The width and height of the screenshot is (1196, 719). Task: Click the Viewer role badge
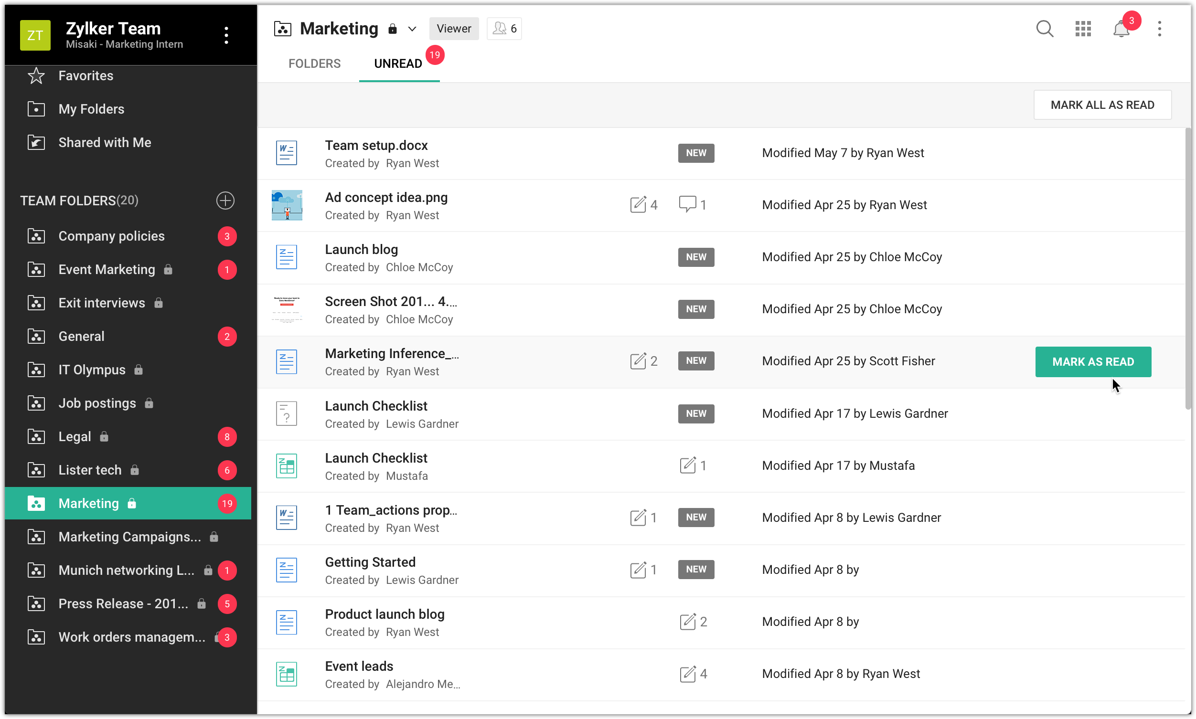pyautogui.click(x=454, y=29)
